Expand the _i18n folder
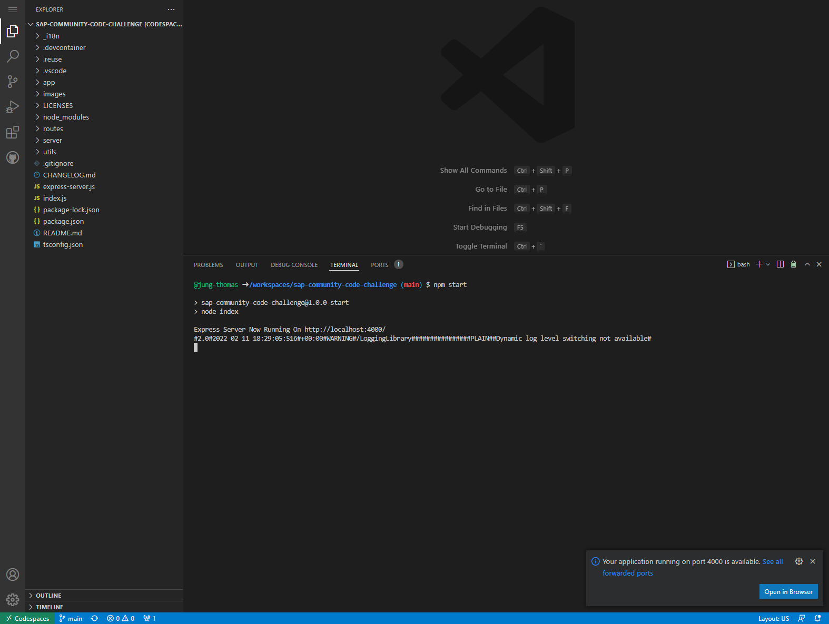Viewport: 829px width, 624px height. click(x=104, y=36)
